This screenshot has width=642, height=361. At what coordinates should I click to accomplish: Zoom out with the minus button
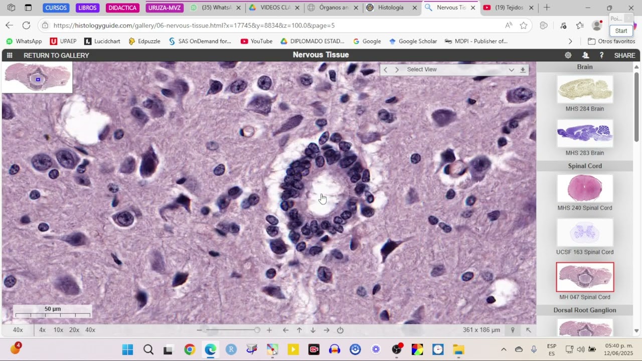click(x=199, y=330)
